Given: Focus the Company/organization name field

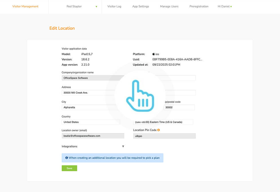Looking at the screenshot, I should coord(89,78).
